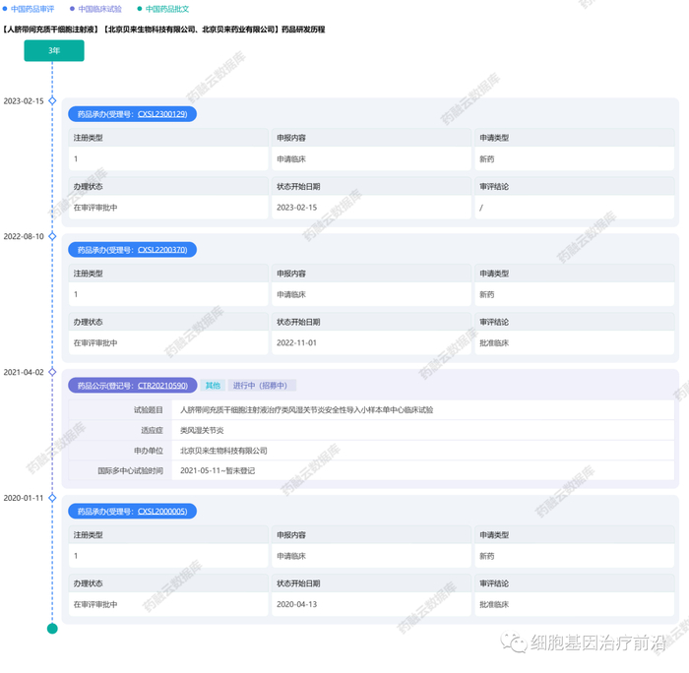Click the 国际多中心试验时间 row label
This screenshot has width=689, height=673.
tap(130, 470)
